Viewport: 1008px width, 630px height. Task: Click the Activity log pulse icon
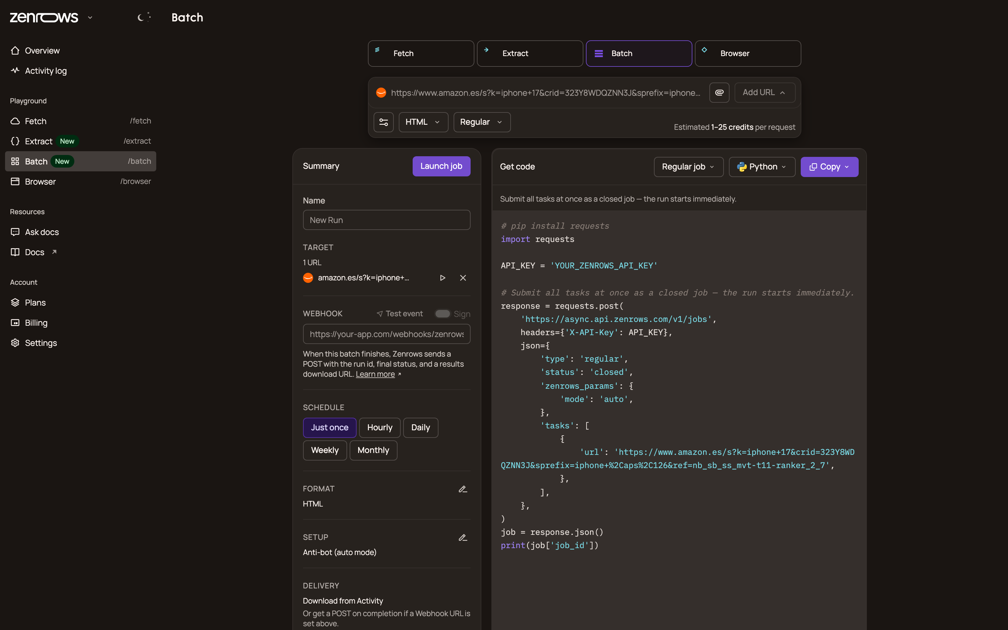click(15, 71)
